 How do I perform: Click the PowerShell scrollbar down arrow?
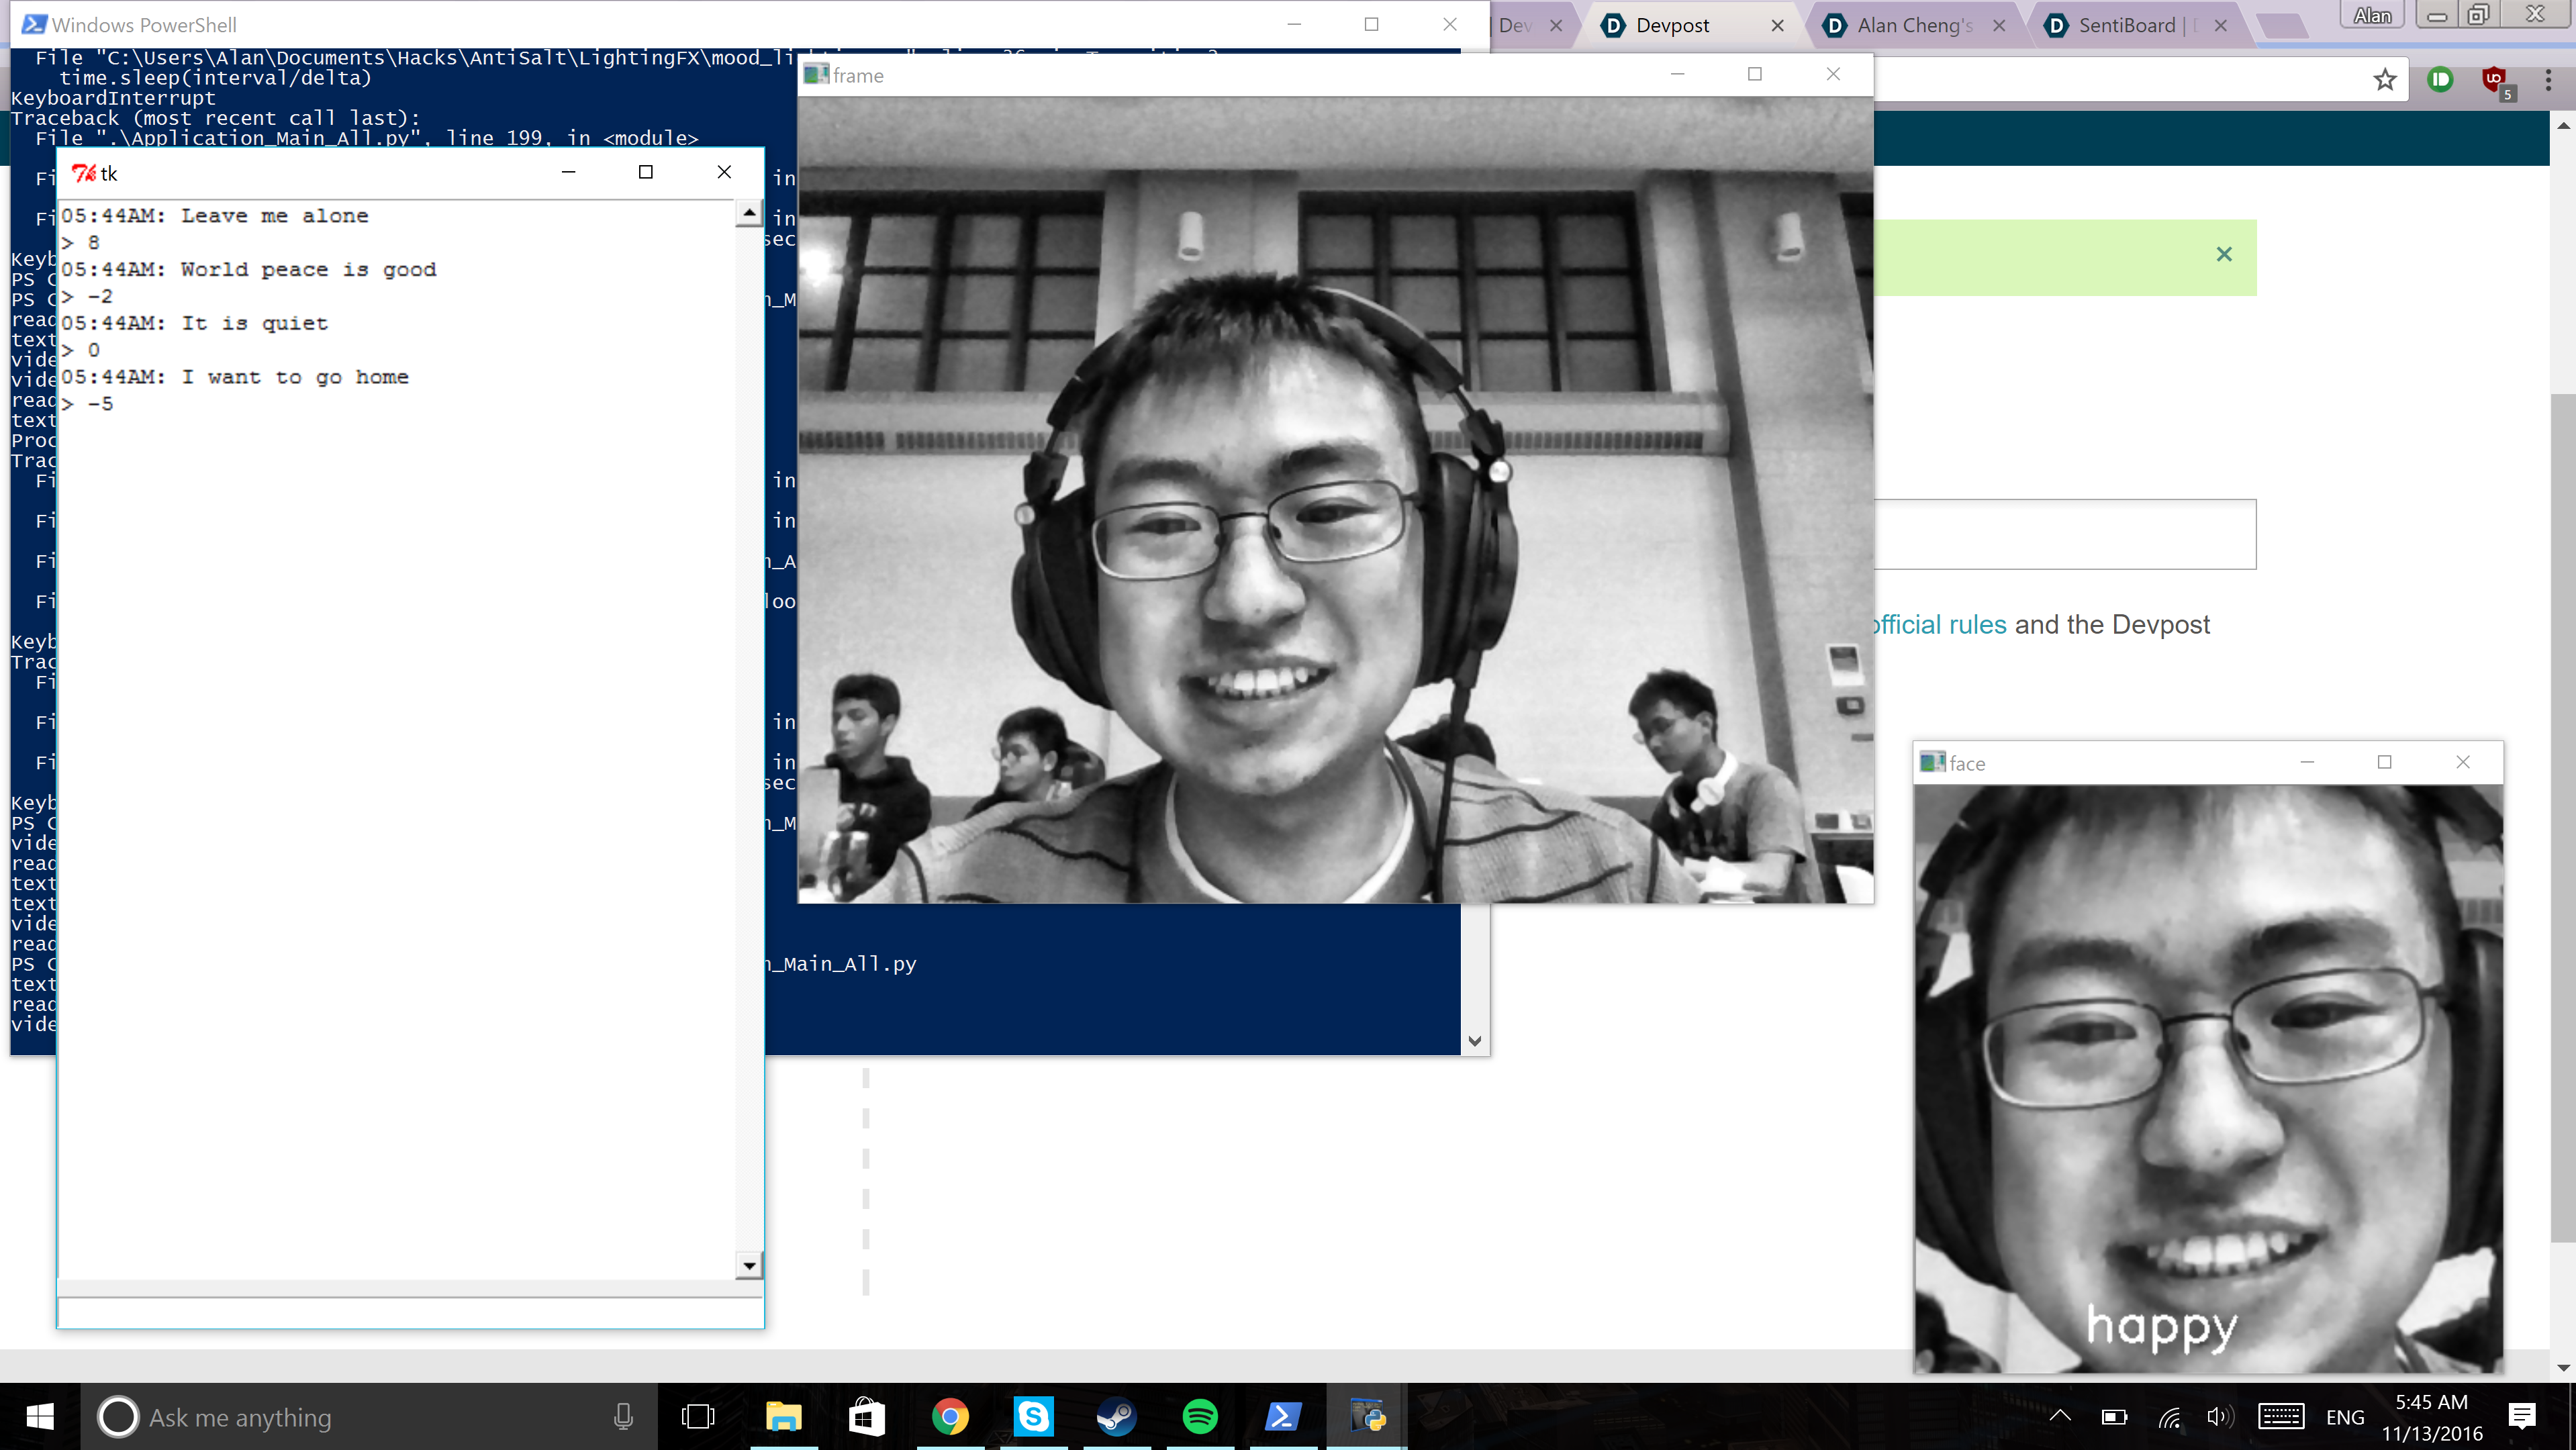(x=1474, y=1041)
